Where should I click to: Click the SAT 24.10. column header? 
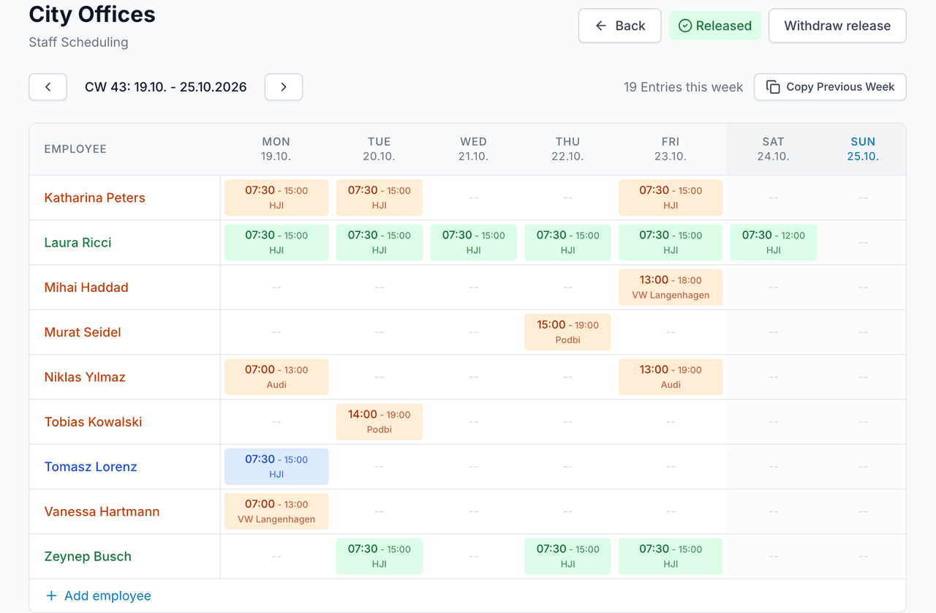(773, 148)
